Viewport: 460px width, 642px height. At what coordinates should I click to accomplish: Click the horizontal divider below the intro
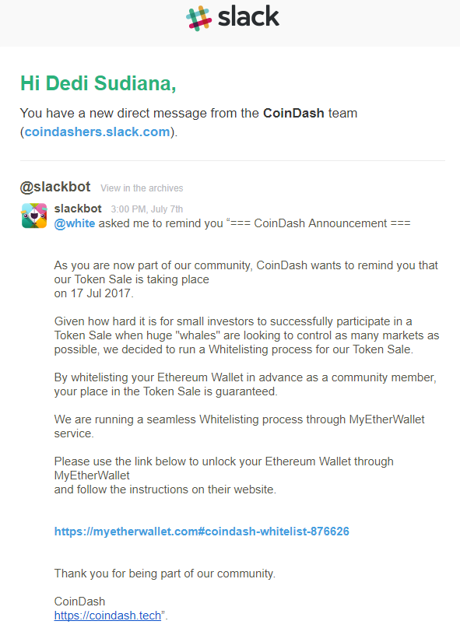tap(232, 160)
